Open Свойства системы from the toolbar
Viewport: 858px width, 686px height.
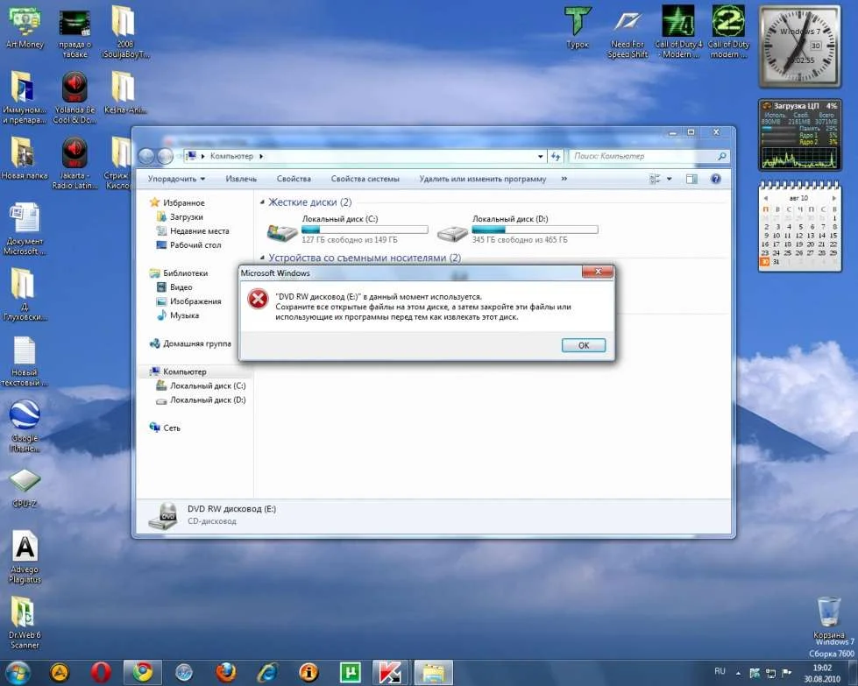[x=365, y=179]
